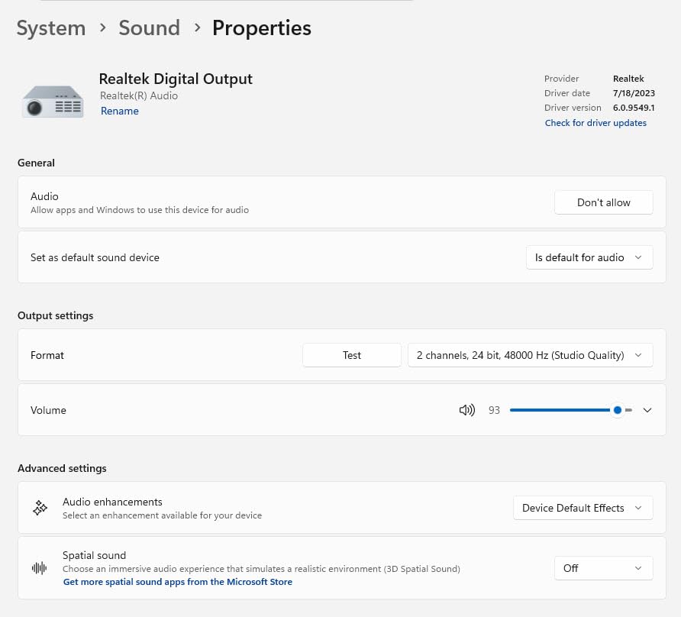Image resolution: width=681 pixels, height=617 pixels.
Task: Click the Realtek Digital Output device icon
Action: pyautogui.click(x=53, y=102)
